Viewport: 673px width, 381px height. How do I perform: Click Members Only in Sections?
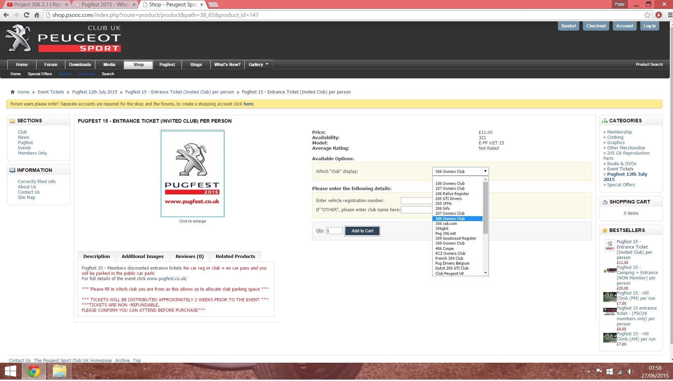(32, 153)
